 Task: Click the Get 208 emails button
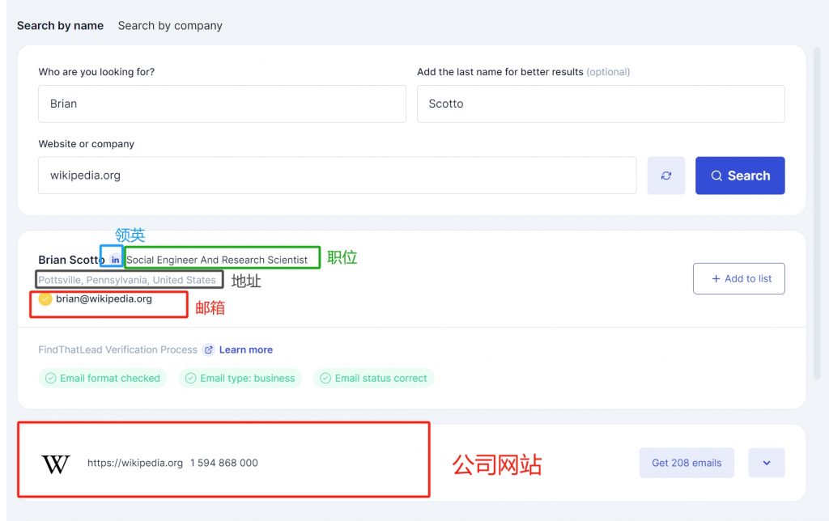click(x=687, y=463)
